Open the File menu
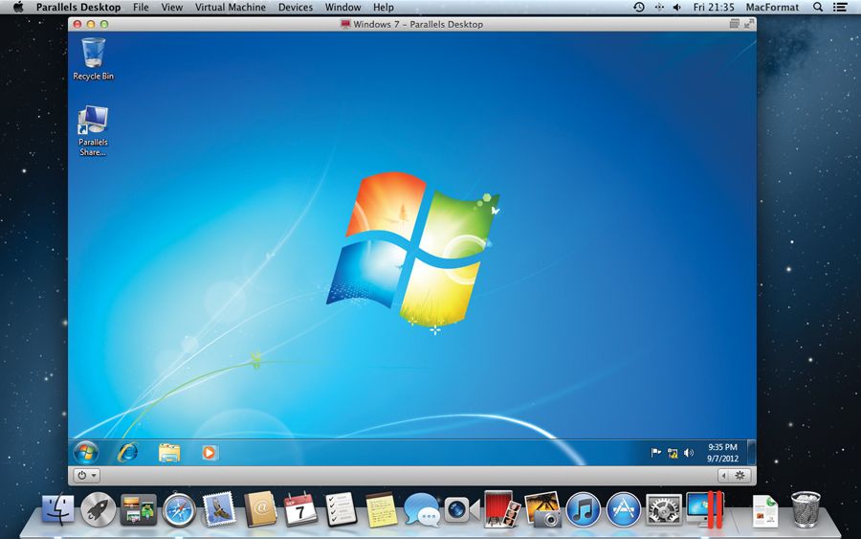The image size is (861, 539). 141,7
